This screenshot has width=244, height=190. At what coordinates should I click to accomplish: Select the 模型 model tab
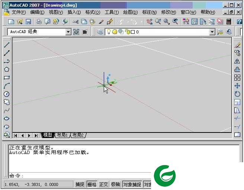tap(48, 135)
